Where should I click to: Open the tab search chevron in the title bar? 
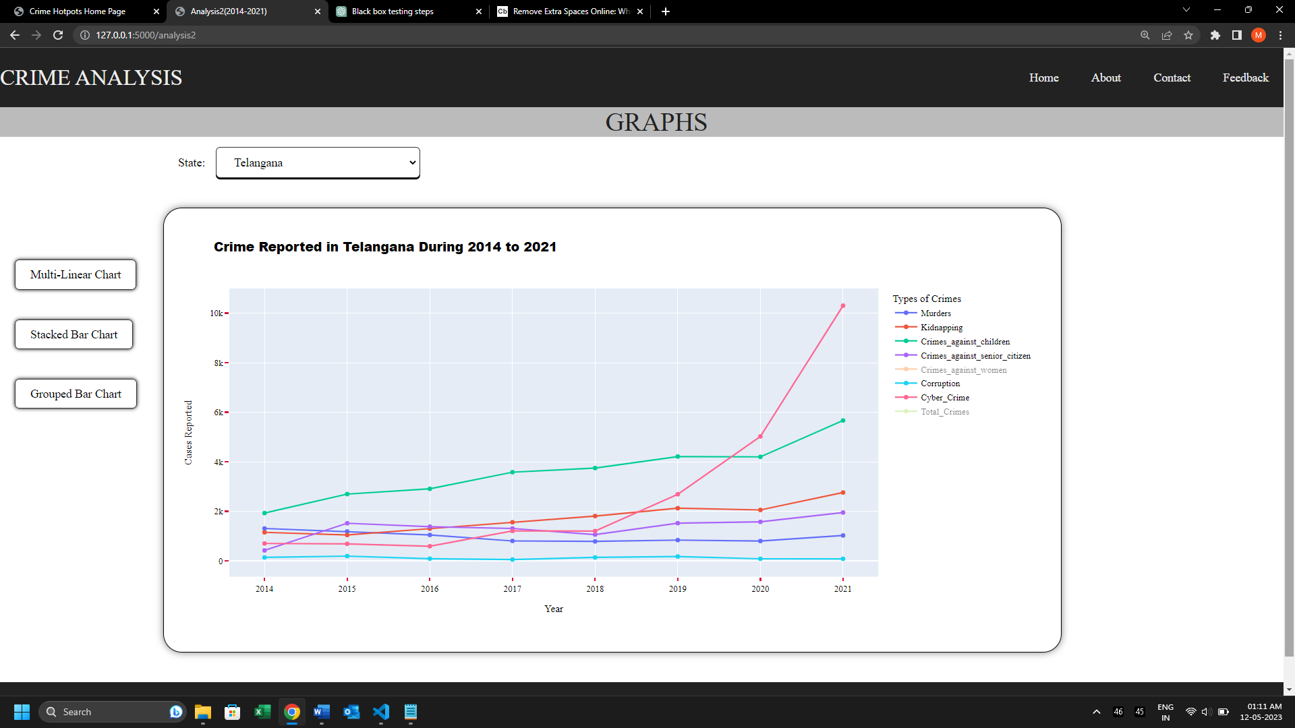[x=1186, y=9]
